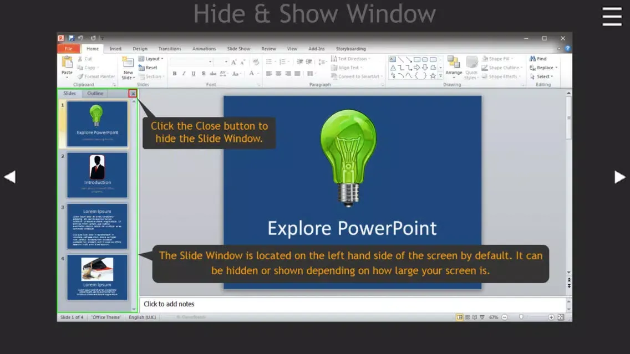Close the Slides pane with X button

point(133,94)
